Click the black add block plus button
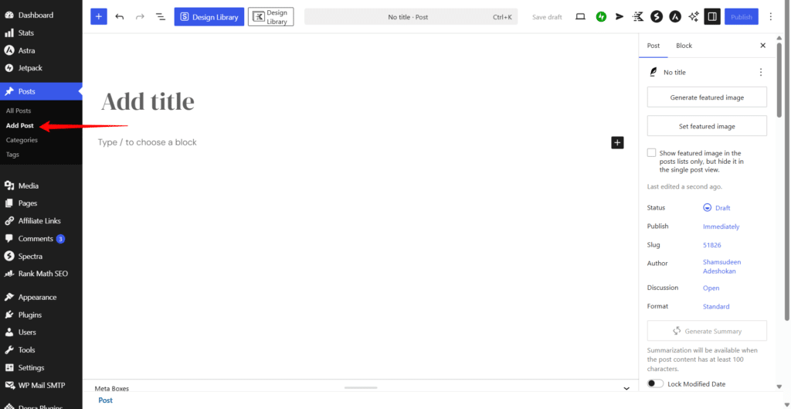The width and height of the screenshot is (791, 409). pyautogui.click(x=617, y=142)
